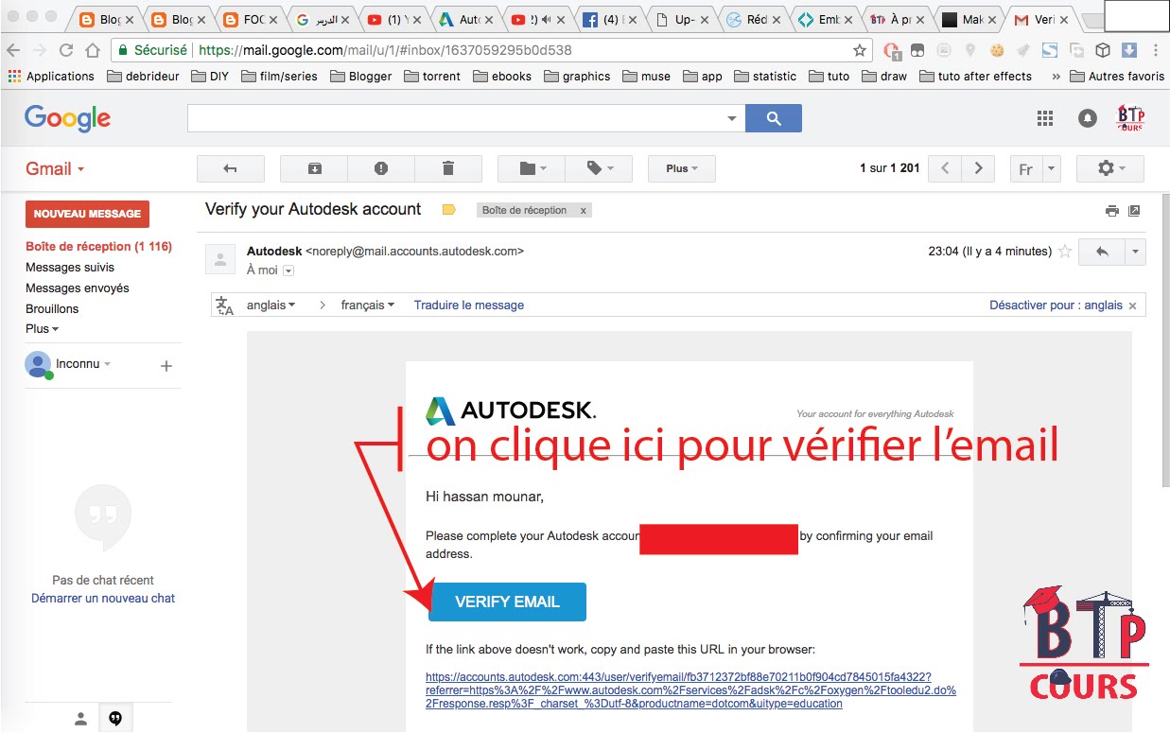Switch to the Aut Google Drive browser tab

463,19
